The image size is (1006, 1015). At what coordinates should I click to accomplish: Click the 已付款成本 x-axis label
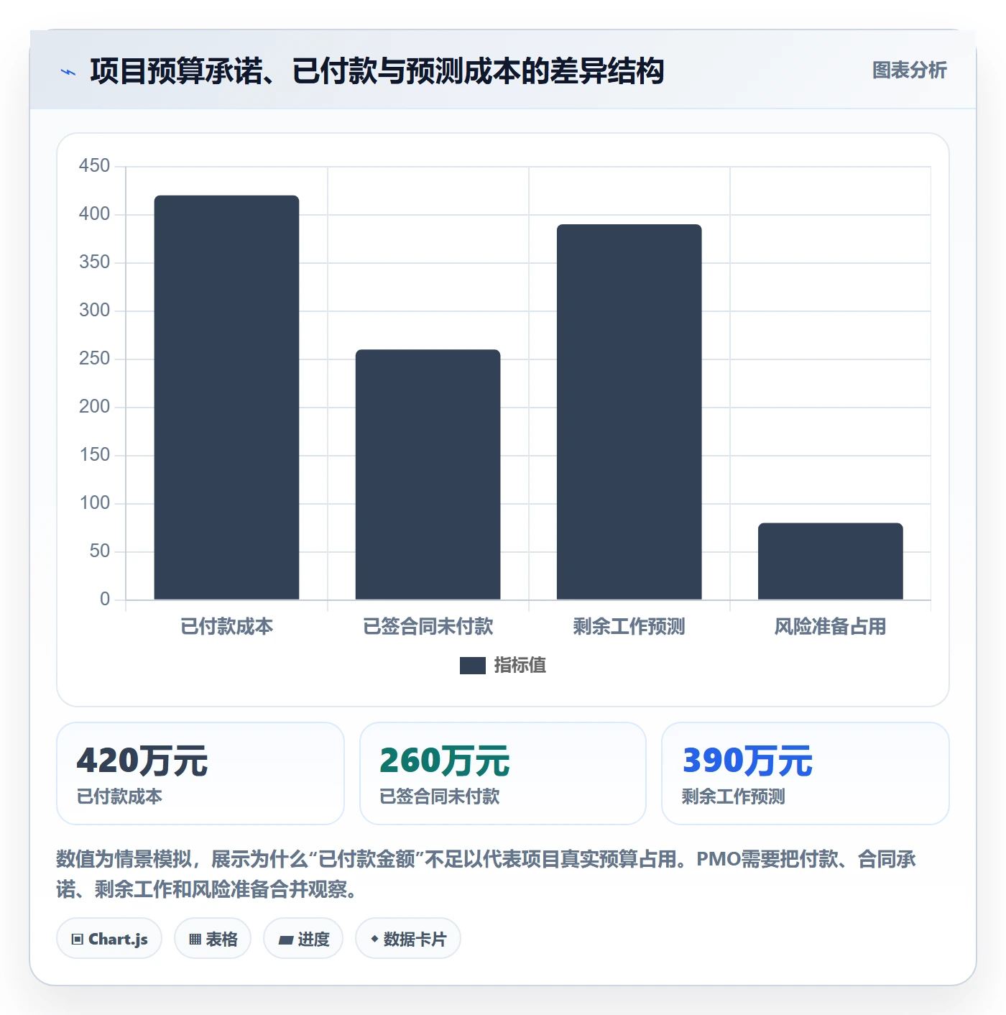pos(226,627)
